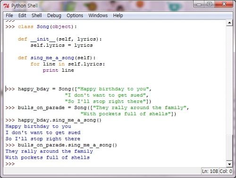This screenshot has width=236, height=178.
Task: Click the Python Shell Tk icon in title bar
Action: 7,6
